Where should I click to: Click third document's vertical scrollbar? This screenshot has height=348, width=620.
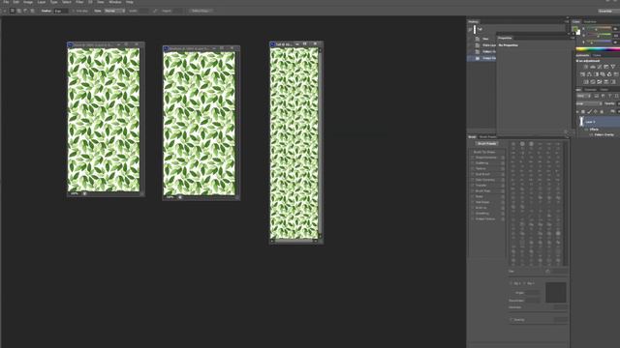tap(320, 143)
